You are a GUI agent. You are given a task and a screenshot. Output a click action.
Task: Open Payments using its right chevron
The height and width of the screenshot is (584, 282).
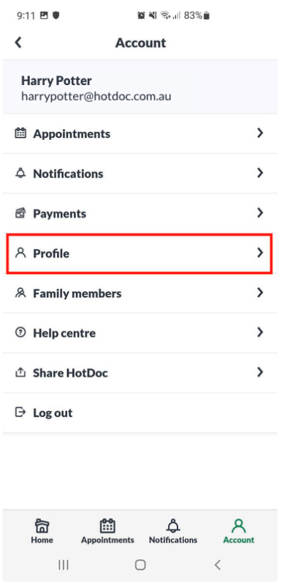pos(260,212)
